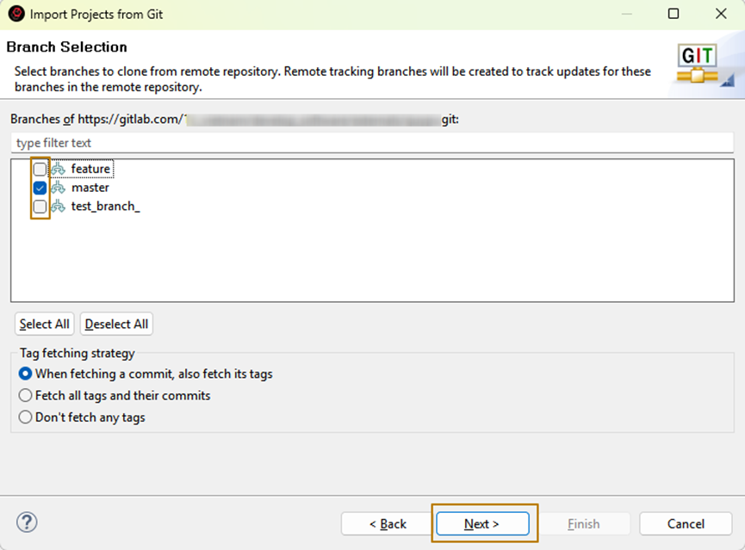
Task: Focus the 'type filter text' field
Action: pos(370,143)
